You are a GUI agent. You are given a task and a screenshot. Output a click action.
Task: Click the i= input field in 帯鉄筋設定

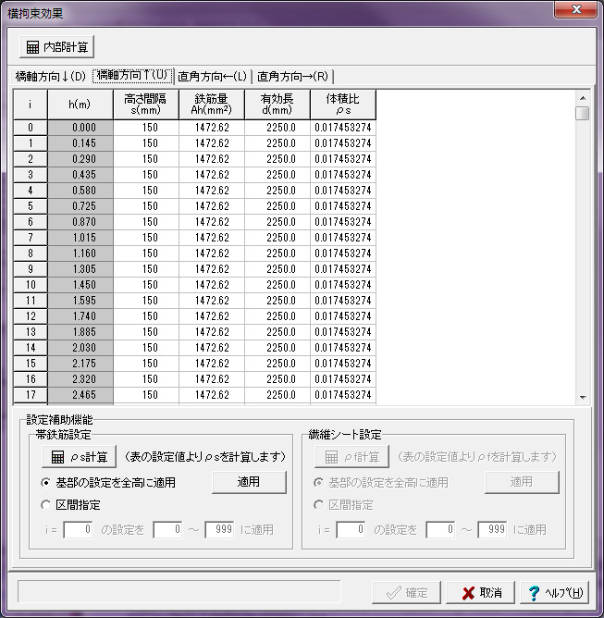78,529
